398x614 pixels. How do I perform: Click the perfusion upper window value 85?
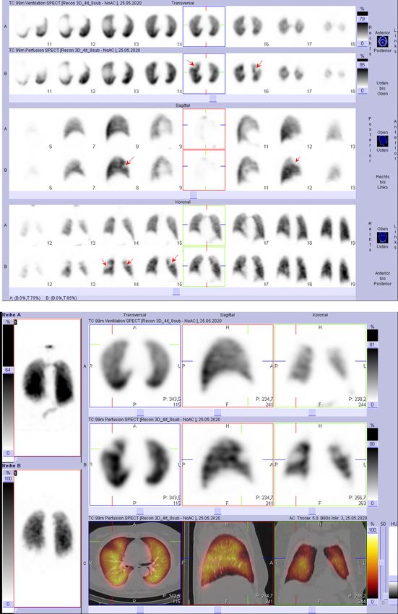click(362, 64)
